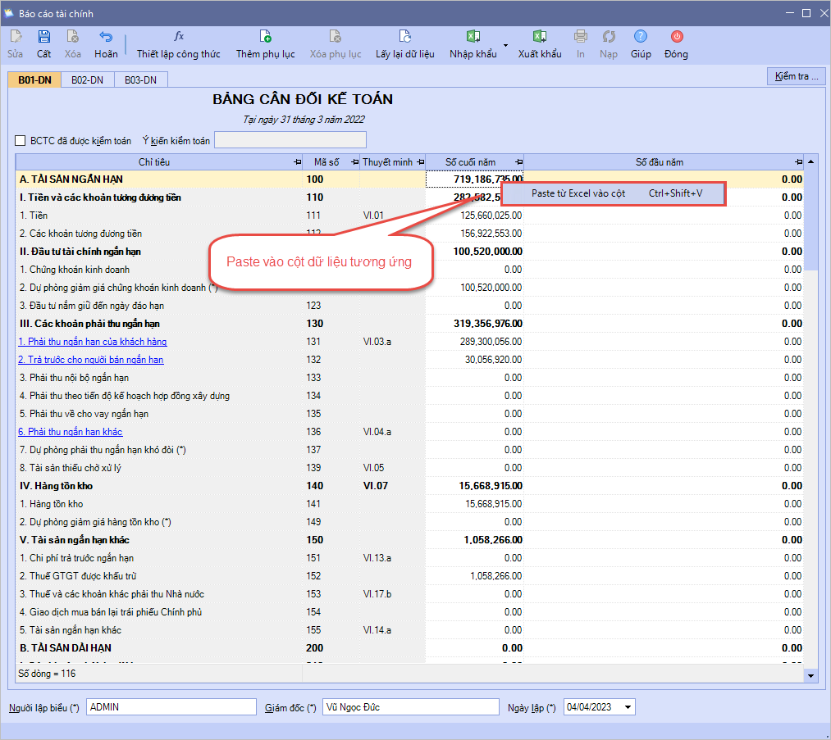The image size is (831, 740).
Task: Select Paste từ Excel vào cột
Action: pos(578,193)
